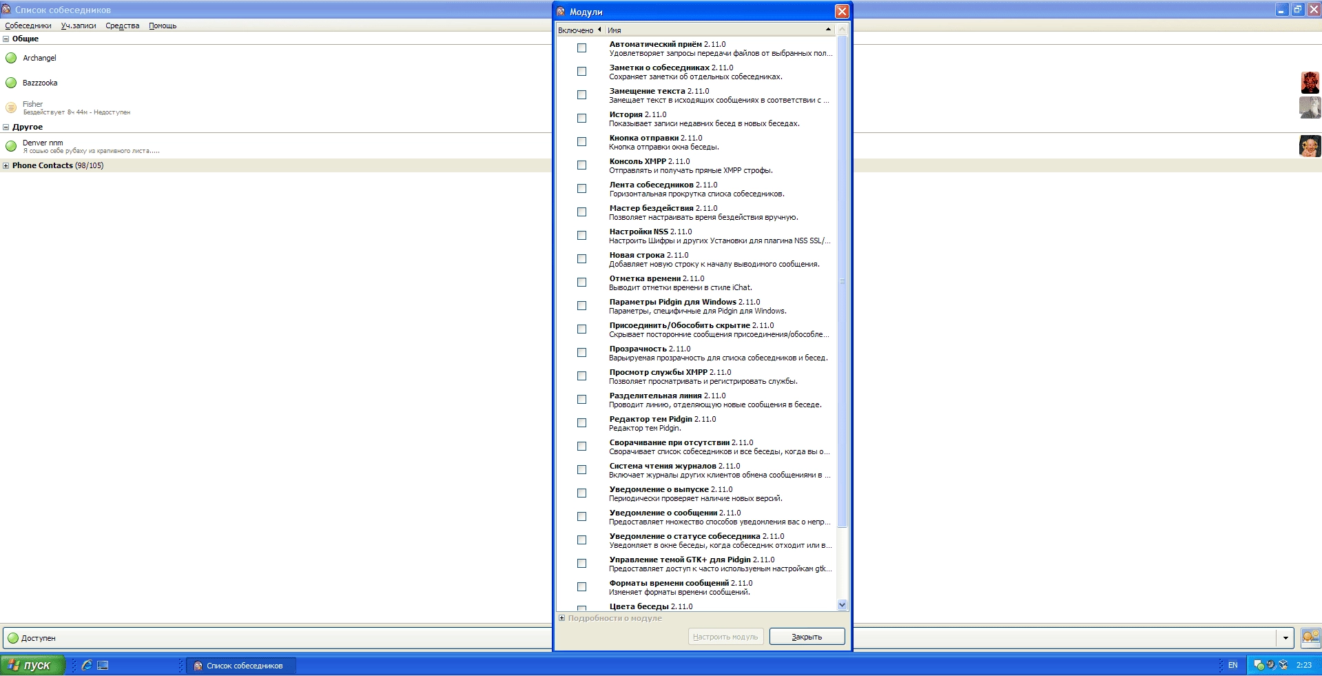Enable the Замещение текста plugin checkbox
Image resolution: width=1322 pixels, height=676 pixels.
coord(581,95)
